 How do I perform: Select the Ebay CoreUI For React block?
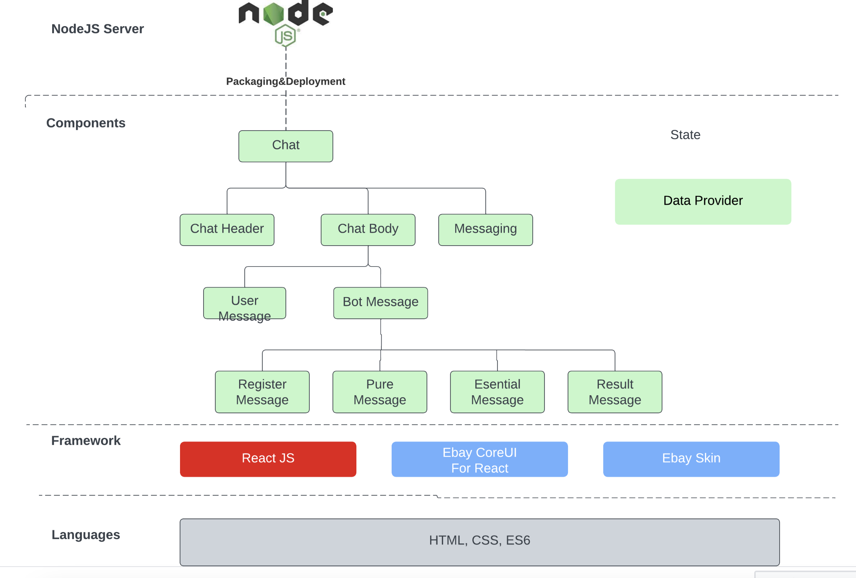pos(479,459)
